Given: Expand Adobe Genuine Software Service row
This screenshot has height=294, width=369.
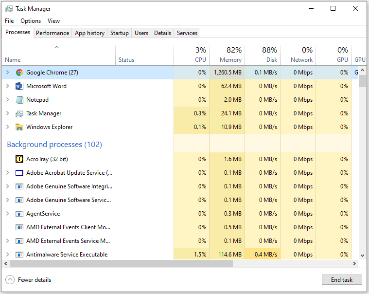Looking at the screenshot, I should click(x=7, y=200).
